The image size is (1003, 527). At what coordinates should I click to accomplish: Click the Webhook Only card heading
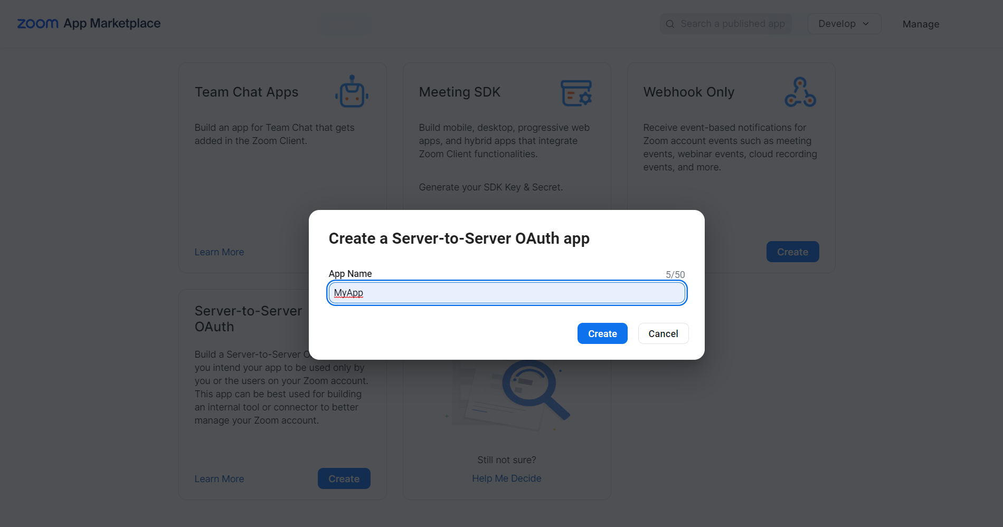pyautogui.click(x=688, y=92)
